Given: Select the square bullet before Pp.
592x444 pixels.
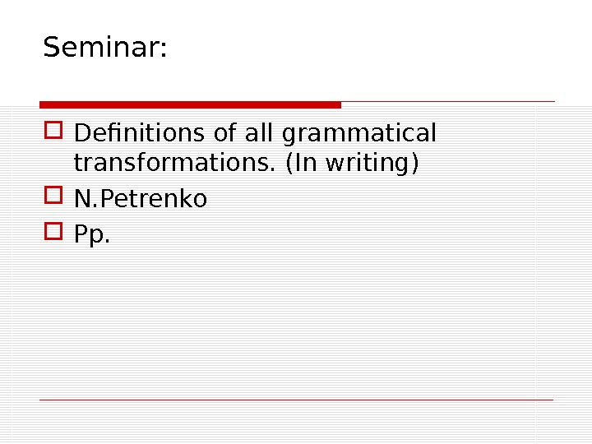Looking at the screenshot, I should [54, 235].
